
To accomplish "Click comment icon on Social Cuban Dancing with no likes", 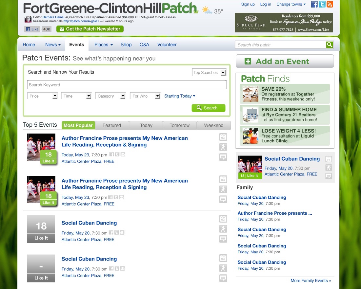I will pyautogui.click(x=223, y=278).
